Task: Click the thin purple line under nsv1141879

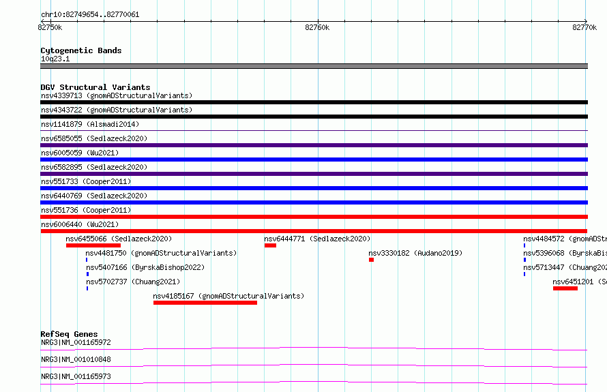Action: click(x=314, y=131)
